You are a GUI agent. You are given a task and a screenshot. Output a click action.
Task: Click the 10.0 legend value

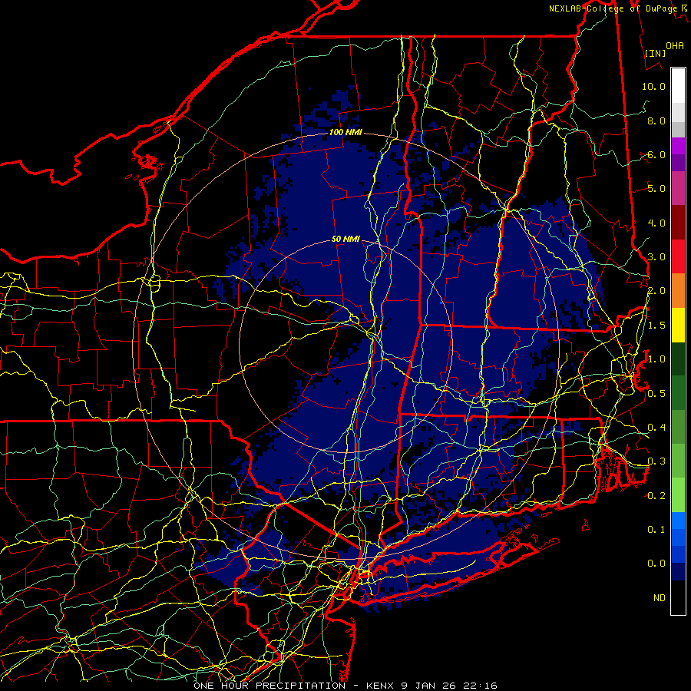(x=653, y=86)
